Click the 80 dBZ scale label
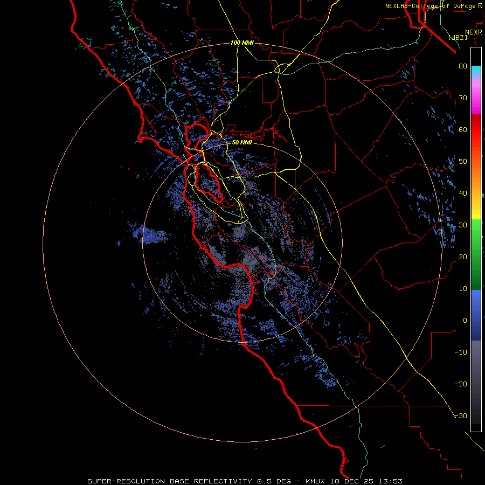The width and height of the screenshot is (485, 485). tap(463, 66)
